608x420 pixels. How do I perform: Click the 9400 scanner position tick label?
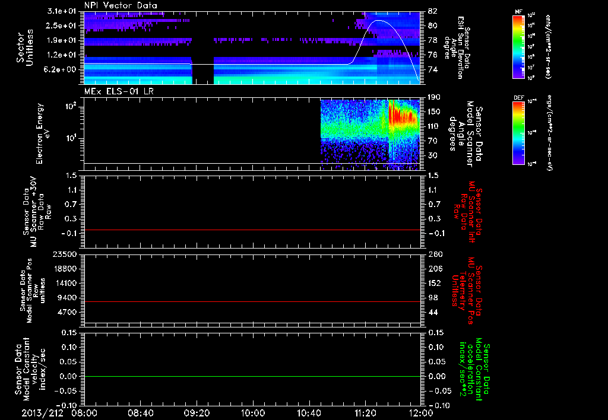point(66,298)
